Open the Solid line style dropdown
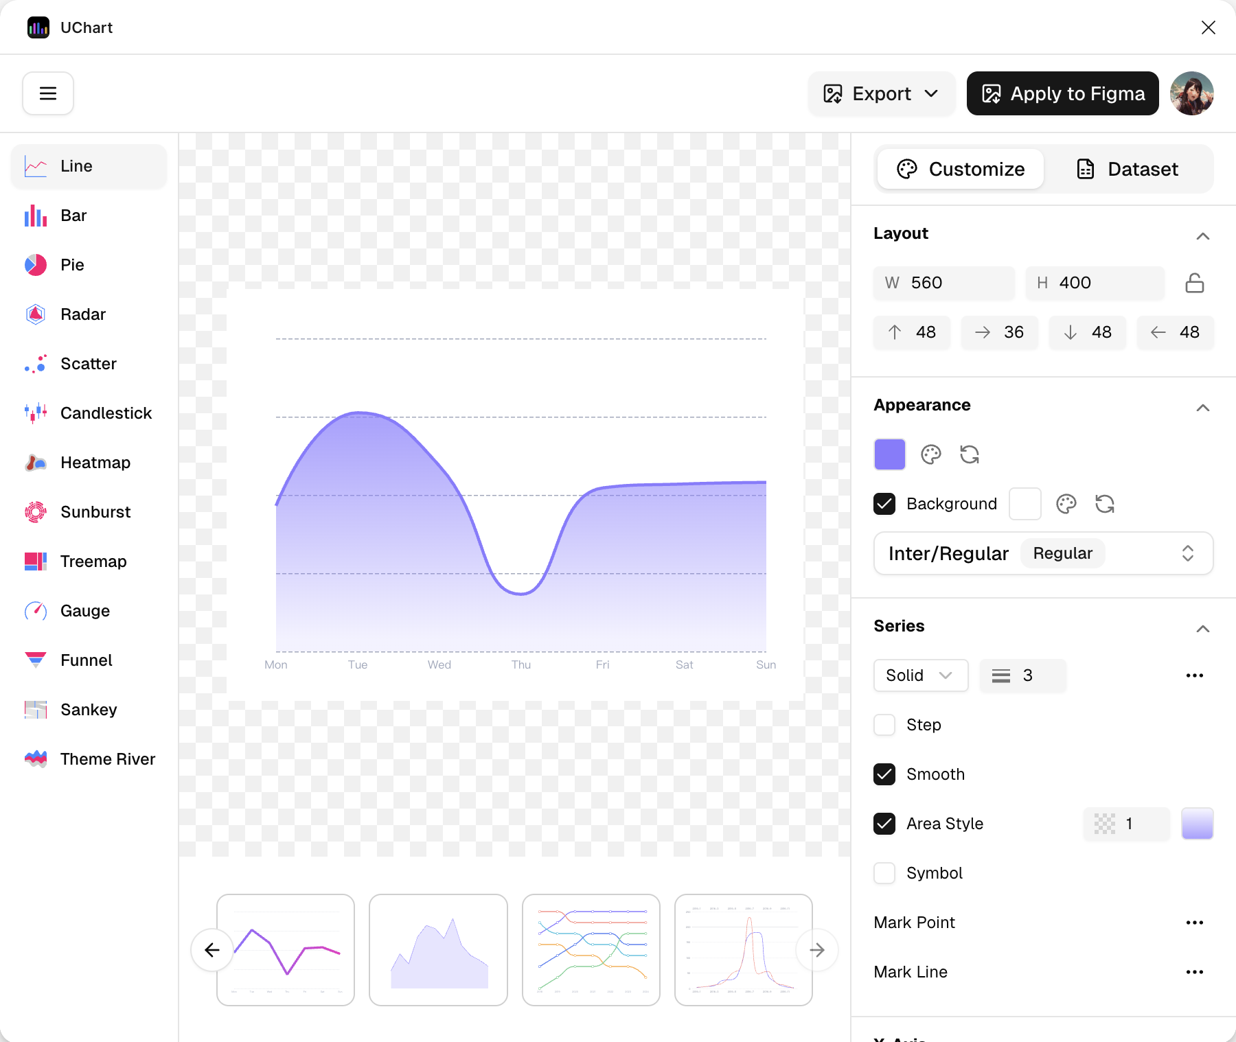Image resolution: width=1236 pixels, height=1042 pixels. point(920,675)
